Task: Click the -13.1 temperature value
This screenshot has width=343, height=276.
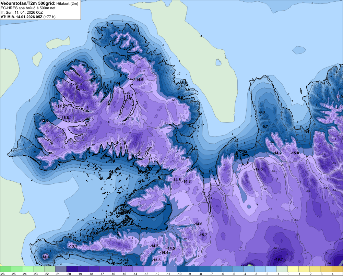Action: pyautogui.click(x=72, y=247)
